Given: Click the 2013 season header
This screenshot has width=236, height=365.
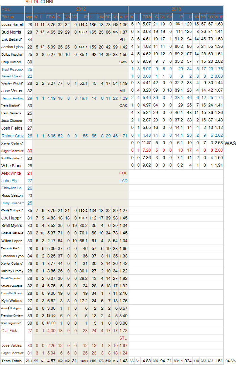Looking at the screenshot, I should (x=176, y=9).
